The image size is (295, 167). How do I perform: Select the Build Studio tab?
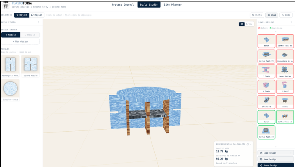tap(149, 5)
